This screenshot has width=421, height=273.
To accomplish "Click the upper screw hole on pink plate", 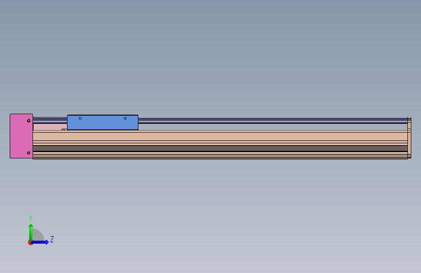I will 29,121.
